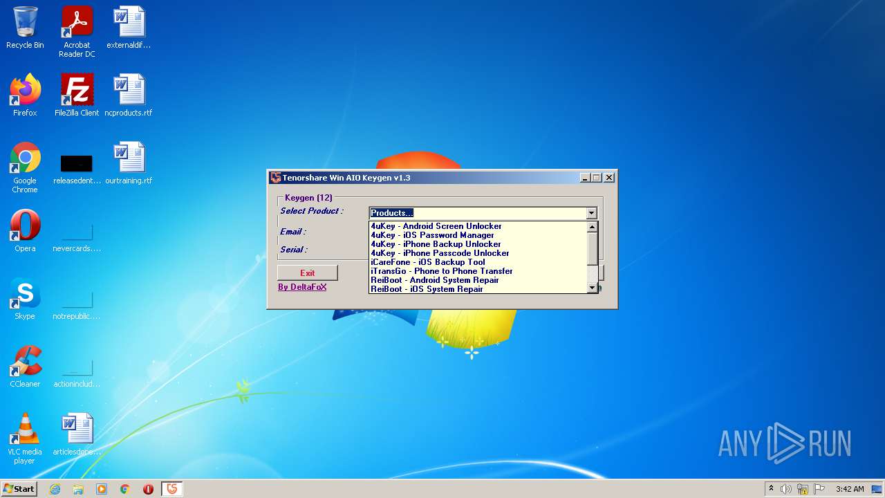Select the ncproducts.rtf file icon
Viewport: 885px width, 498px height.
coord(129,95)
